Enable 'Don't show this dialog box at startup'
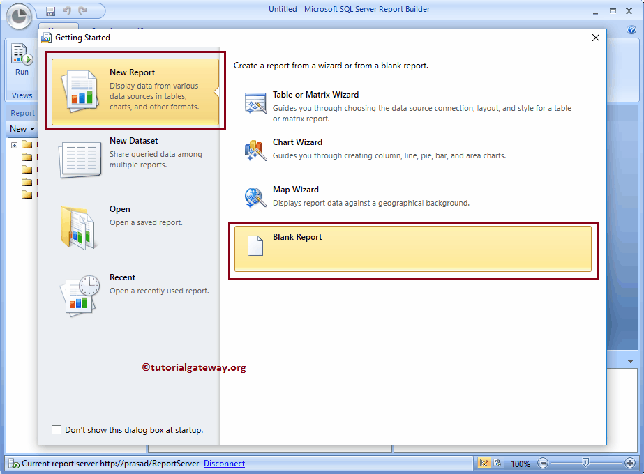The image size is (644, 474). (x=57, y=430)
